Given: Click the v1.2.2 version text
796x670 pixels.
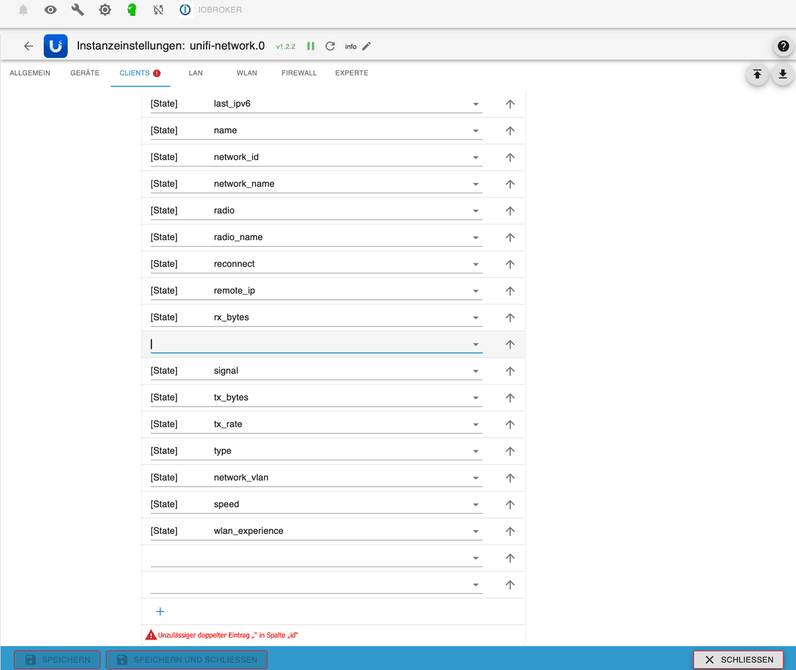Looking at the screenshot, I should 286,46.
